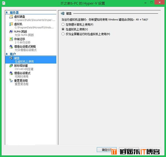Click the 允许增强会话模式 description text
166x157 pixels.
click(26, 50)
